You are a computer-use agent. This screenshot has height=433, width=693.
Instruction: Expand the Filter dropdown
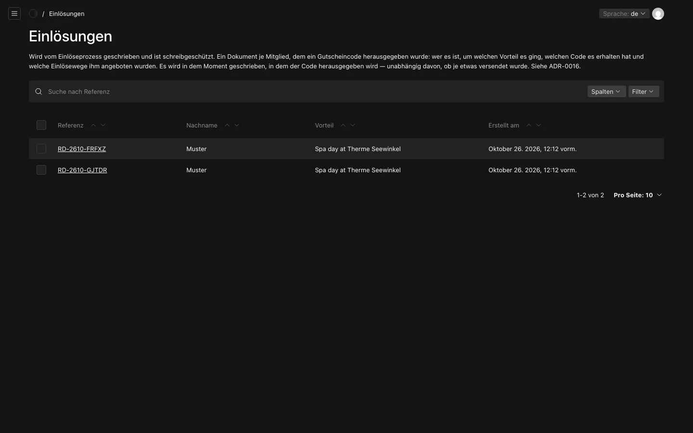pos(643,91)
